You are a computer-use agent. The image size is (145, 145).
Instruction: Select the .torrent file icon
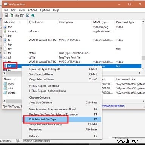(x=5, y=31)
